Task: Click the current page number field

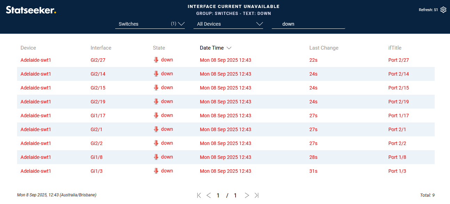Action: (x=218, y=195)
